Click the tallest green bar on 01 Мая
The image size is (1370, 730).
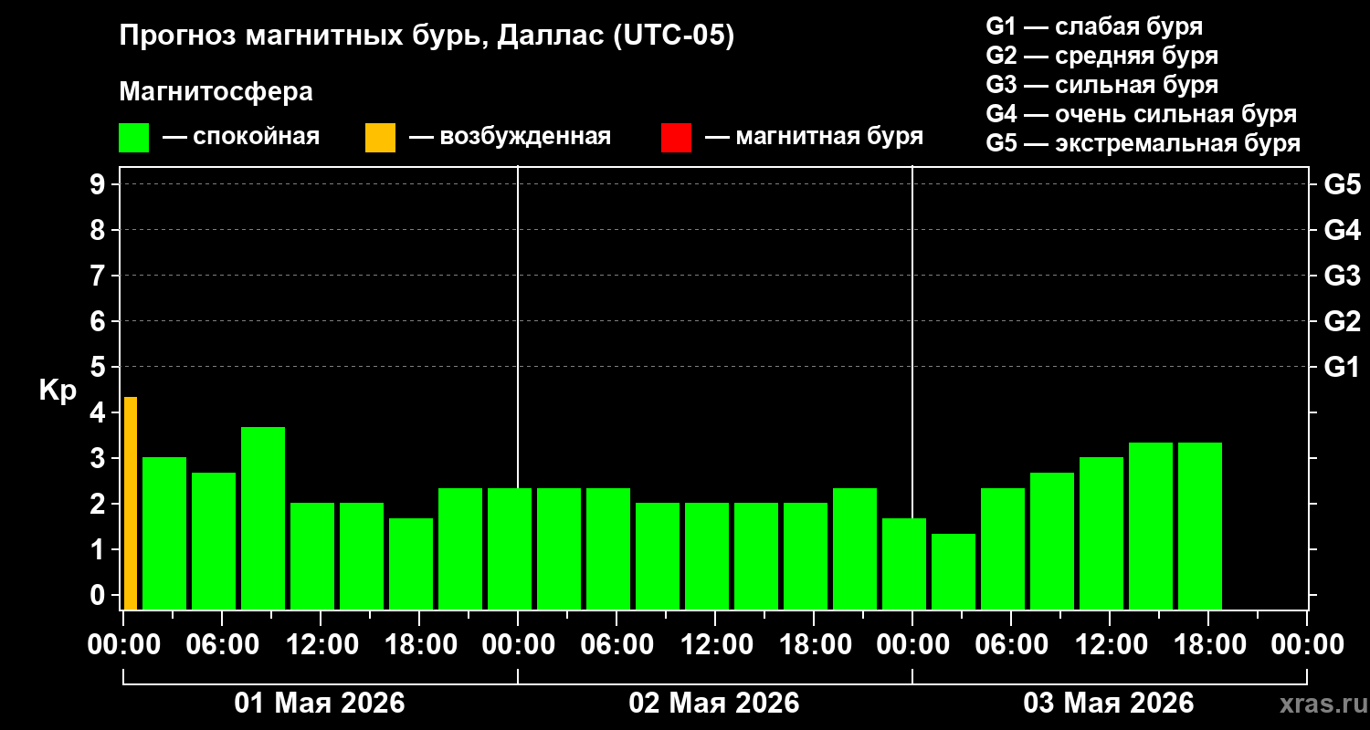click(263, 518)
